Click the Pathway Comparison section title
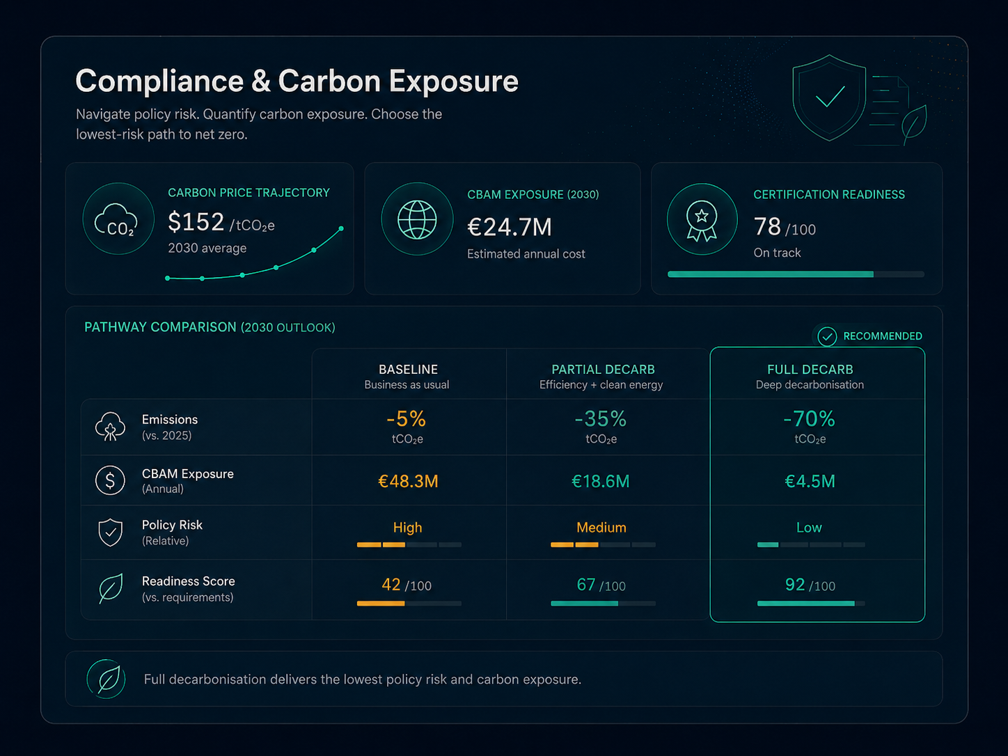 click(x=210, y=327)
